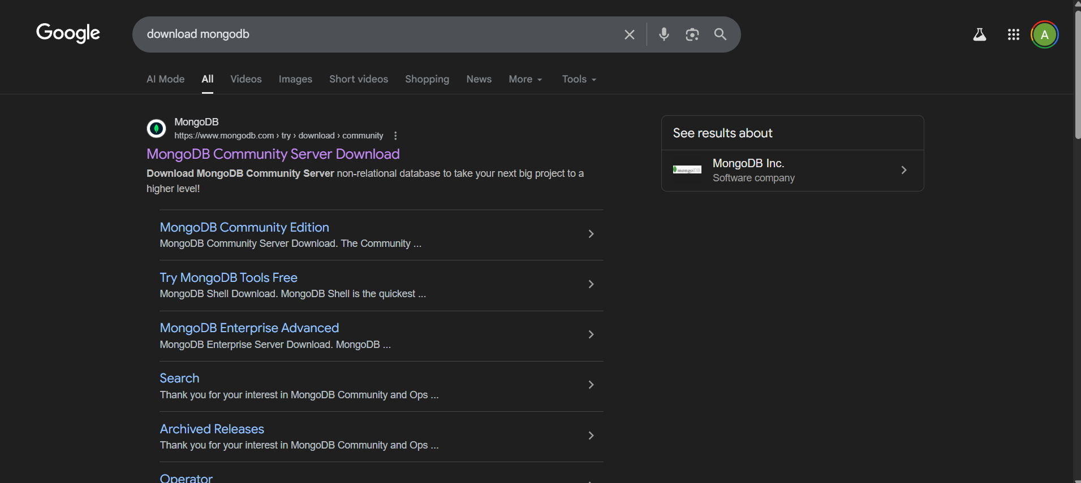Open Search Labs flask icon

pyautogui.click(x=980, y=34)
